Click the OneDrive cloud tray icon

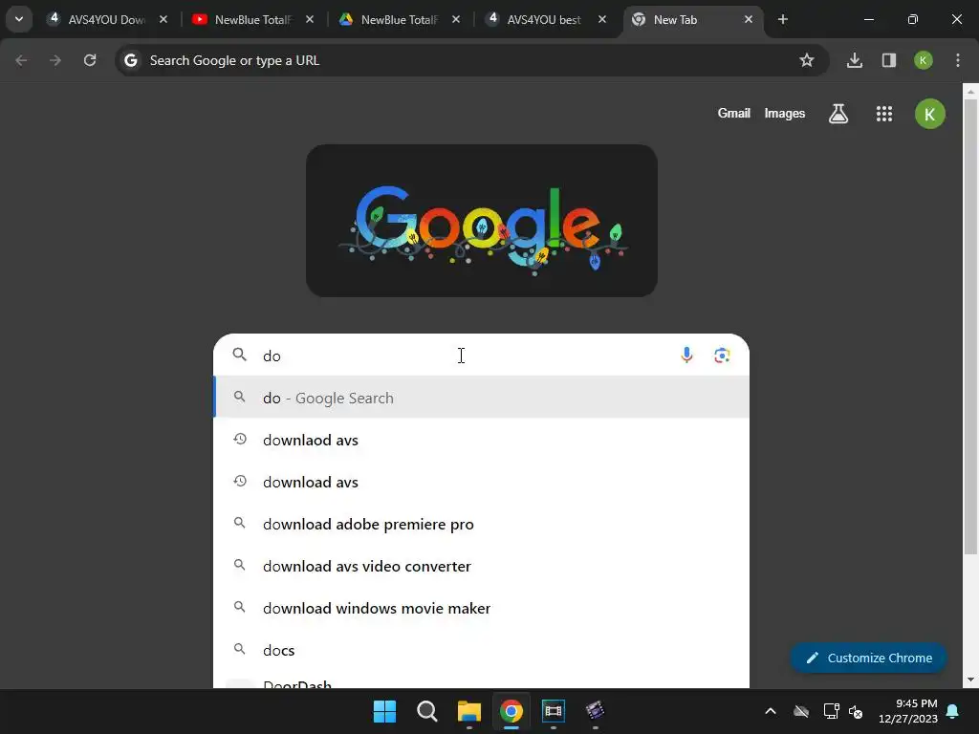[801, 711]
